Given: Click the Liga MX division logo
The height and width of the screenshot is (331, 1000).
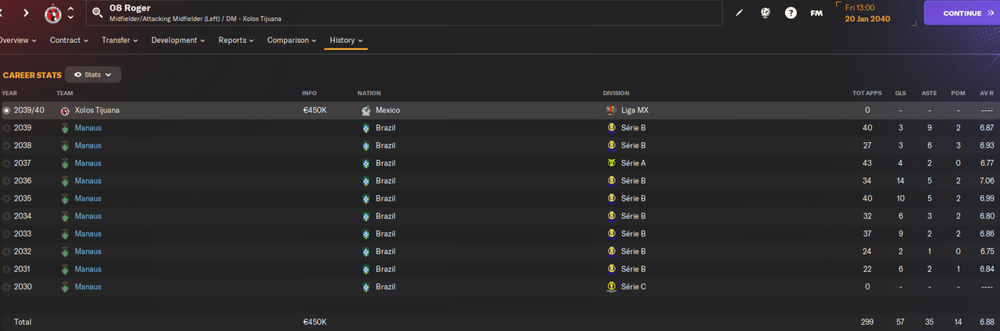Looking at the screenshot, I should click(611, 111).
